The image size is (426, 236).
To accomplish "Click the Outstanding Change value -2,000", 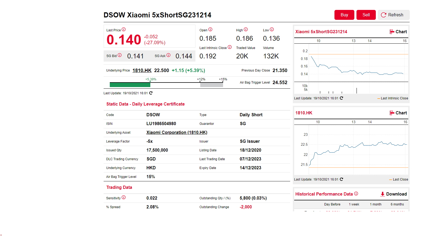I will pyautogui.click(x=246, y=207).
